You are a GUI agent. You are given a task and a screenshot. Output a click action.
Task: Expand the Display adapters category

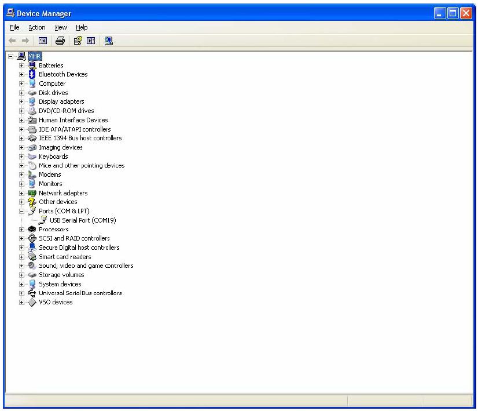tap(22, 102)
